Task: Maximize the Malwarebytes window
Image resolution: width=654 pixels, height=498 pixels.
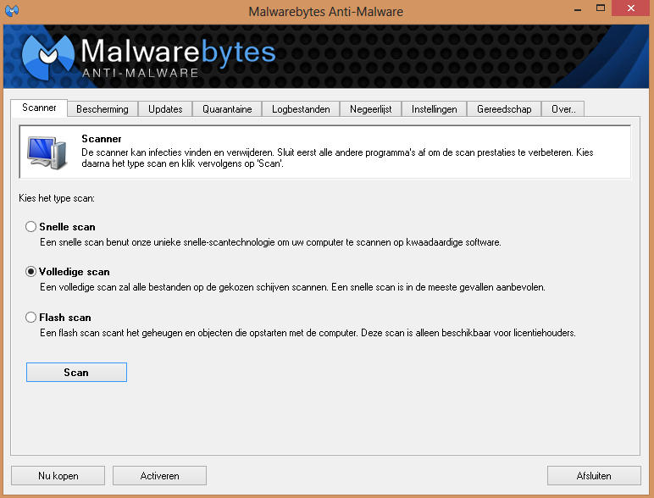Action: 600,8
